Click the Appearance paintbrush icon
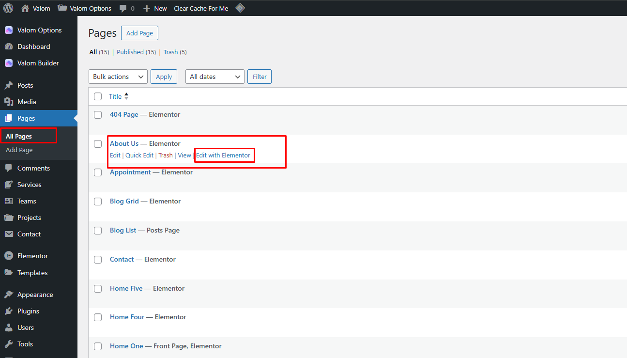 [9, 295]
